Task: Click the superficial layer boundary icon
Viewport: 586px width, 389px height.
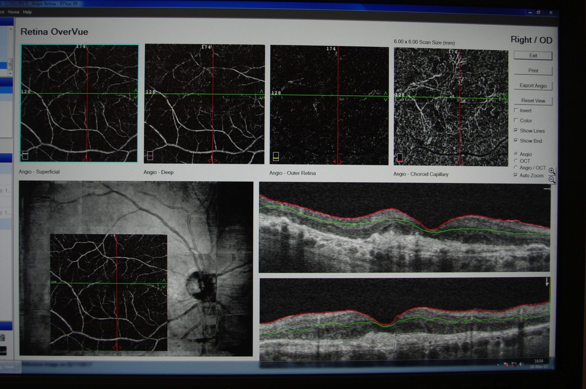Action: [x=25, y=155]
